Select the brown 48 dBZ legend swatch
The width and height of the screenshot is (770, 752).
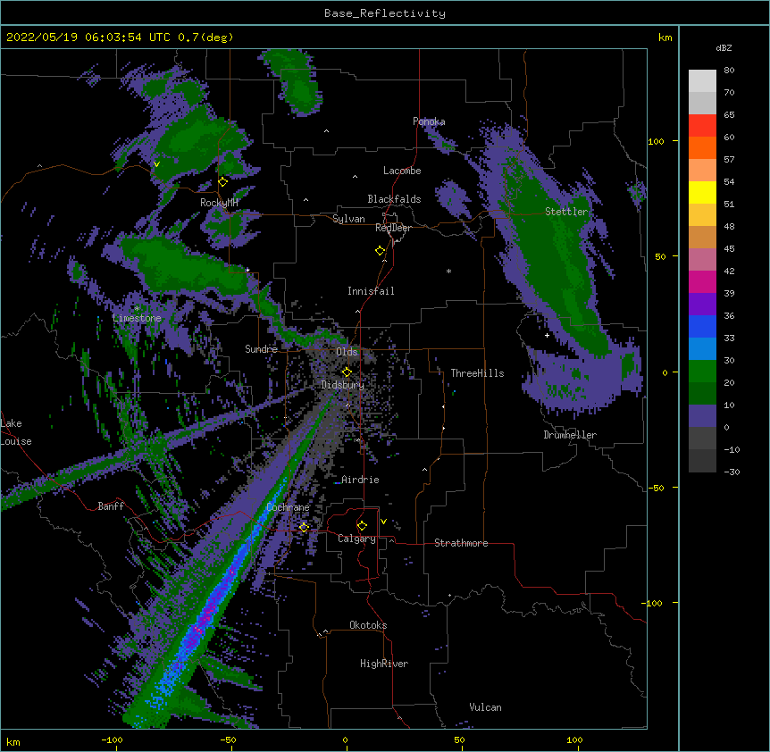point(702,237)
